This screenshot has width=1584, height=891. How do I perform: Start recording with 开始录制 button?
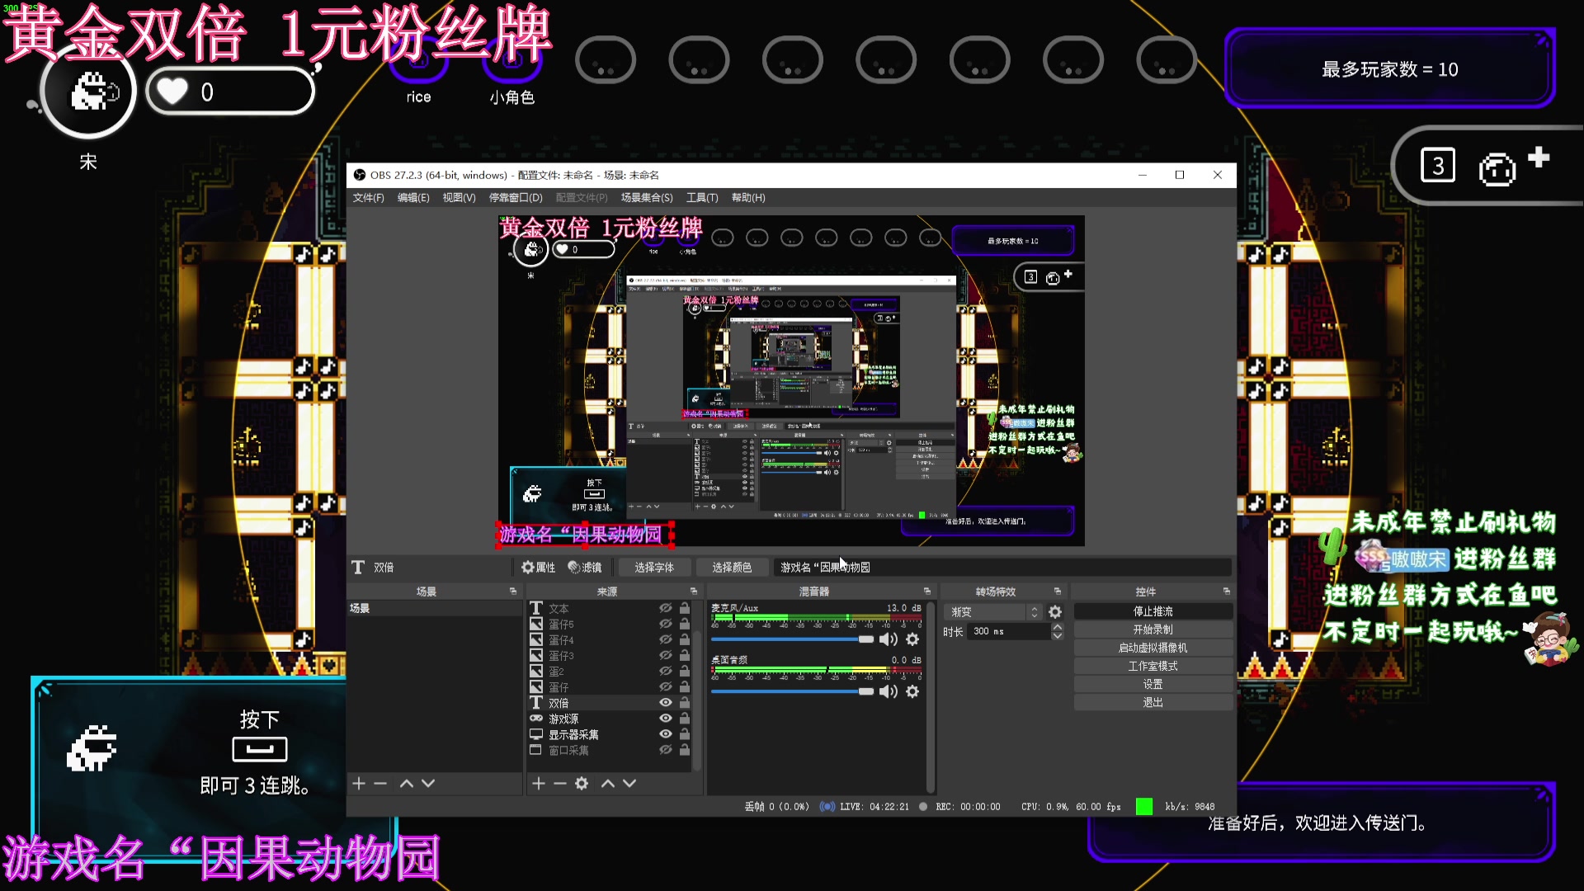[1152, 629]
